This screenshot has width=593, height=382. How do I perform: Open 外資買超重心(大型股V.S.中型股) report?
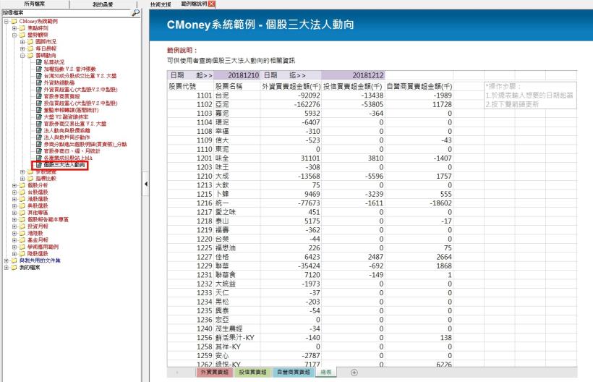(80, 90)
